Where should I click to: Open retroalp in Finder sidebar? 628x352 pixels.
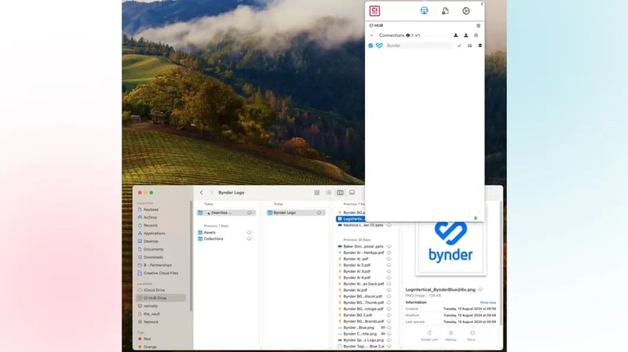coord(151,306)
